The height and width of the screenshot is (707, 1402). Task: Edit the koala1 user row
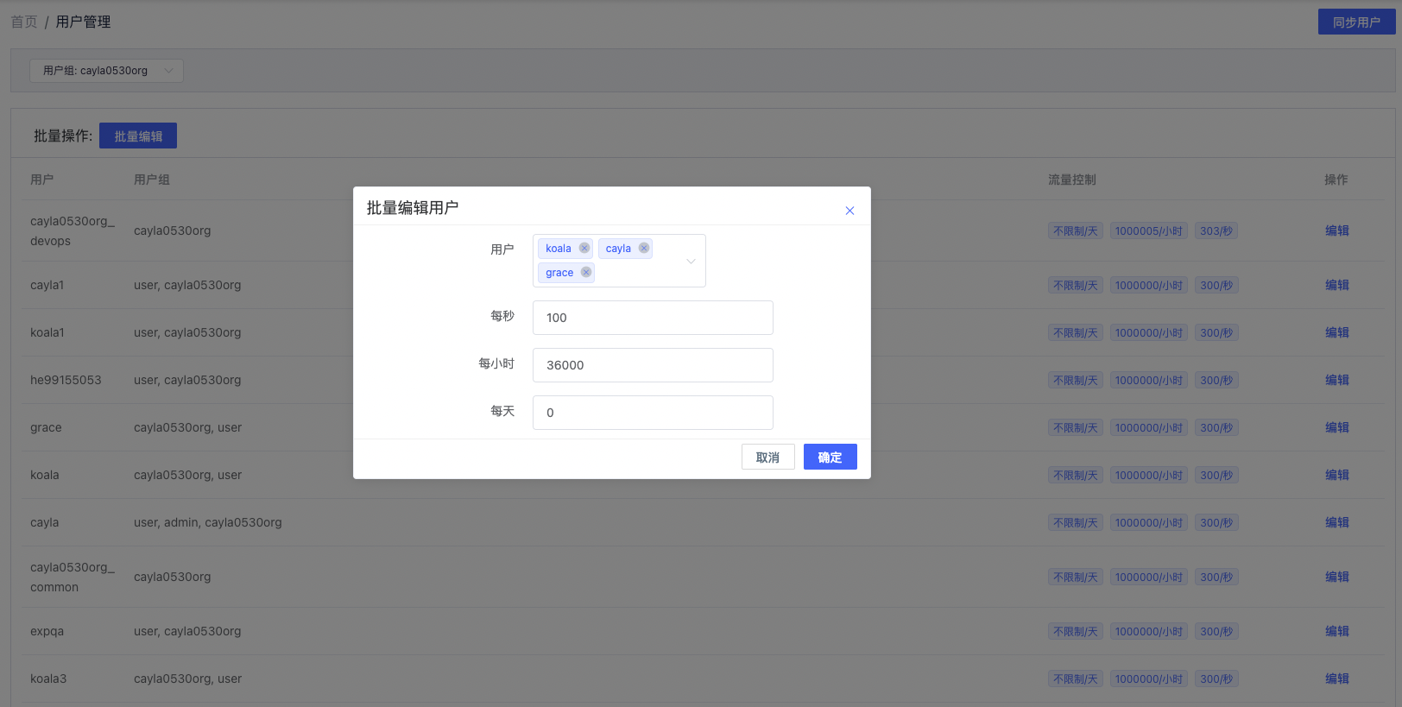(1336, 332)
